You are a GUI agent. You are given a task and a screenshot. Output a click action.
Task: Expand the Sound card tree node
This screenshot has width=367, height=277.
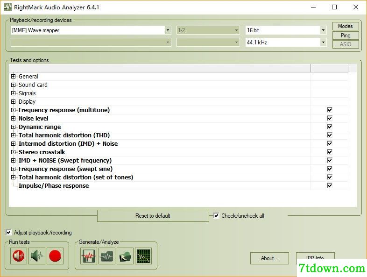[14, 85]
